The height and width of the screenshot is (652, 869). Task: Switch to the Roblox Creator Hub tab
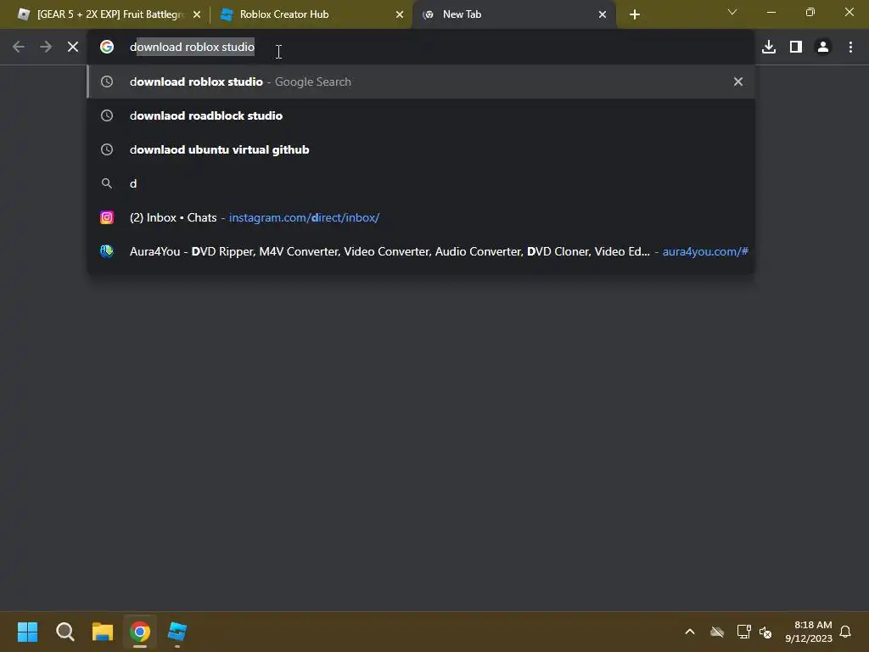pos(311,14)
